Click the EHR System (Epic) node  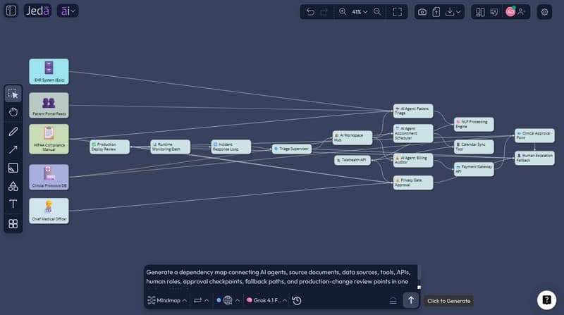pyautogui.click(x=49, y=72)
